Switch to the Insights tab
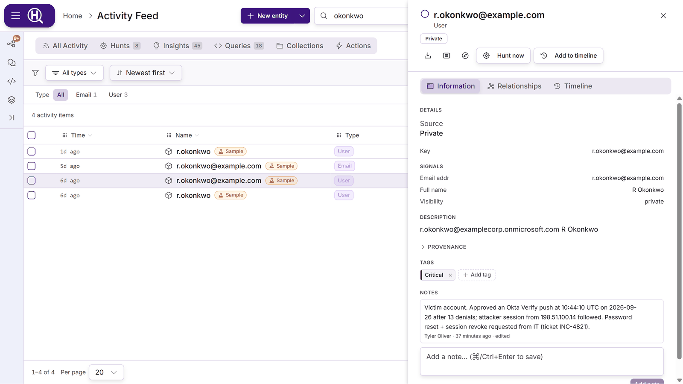Screen dimensions: 683x384 (x=178, y=46)
